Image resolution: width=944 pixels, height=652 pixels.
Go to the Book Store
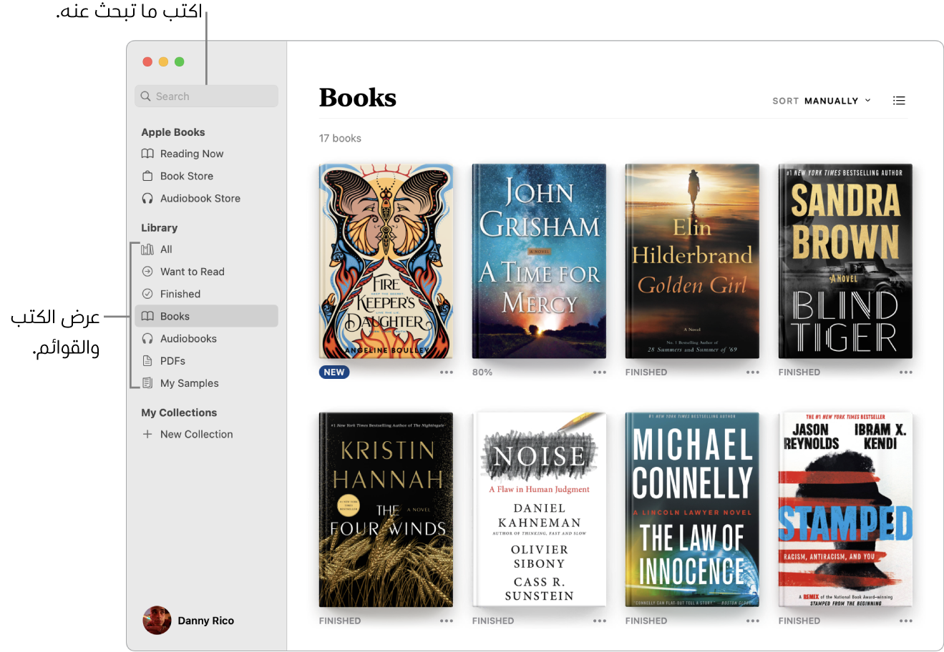(186, 176)
